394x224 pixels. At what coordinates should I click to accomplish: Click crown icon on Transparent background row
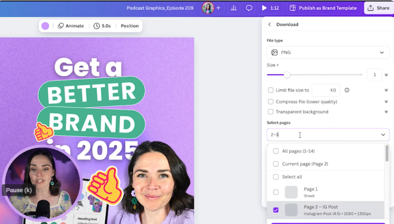[x=386, y=112]
